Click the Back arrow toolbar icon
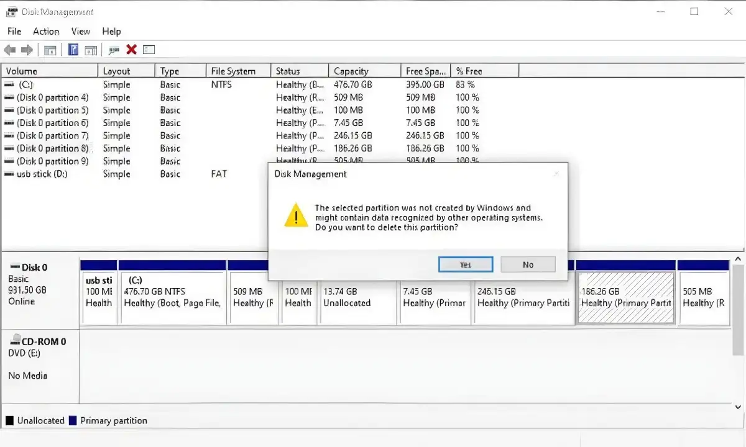This screenshot has height=447, width=746. tap(9, 50)
